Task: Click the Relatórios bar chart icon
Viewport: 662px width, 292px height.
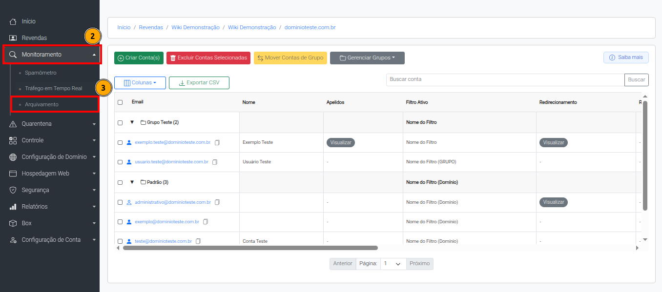Action: pos(13,207)
